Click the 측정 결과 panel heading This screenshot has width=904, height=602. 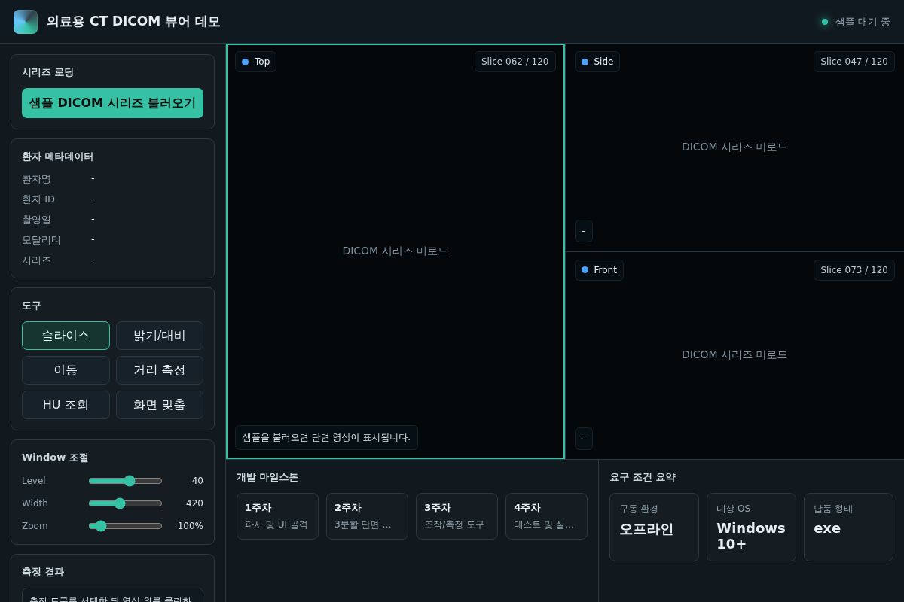pos(43,572)
